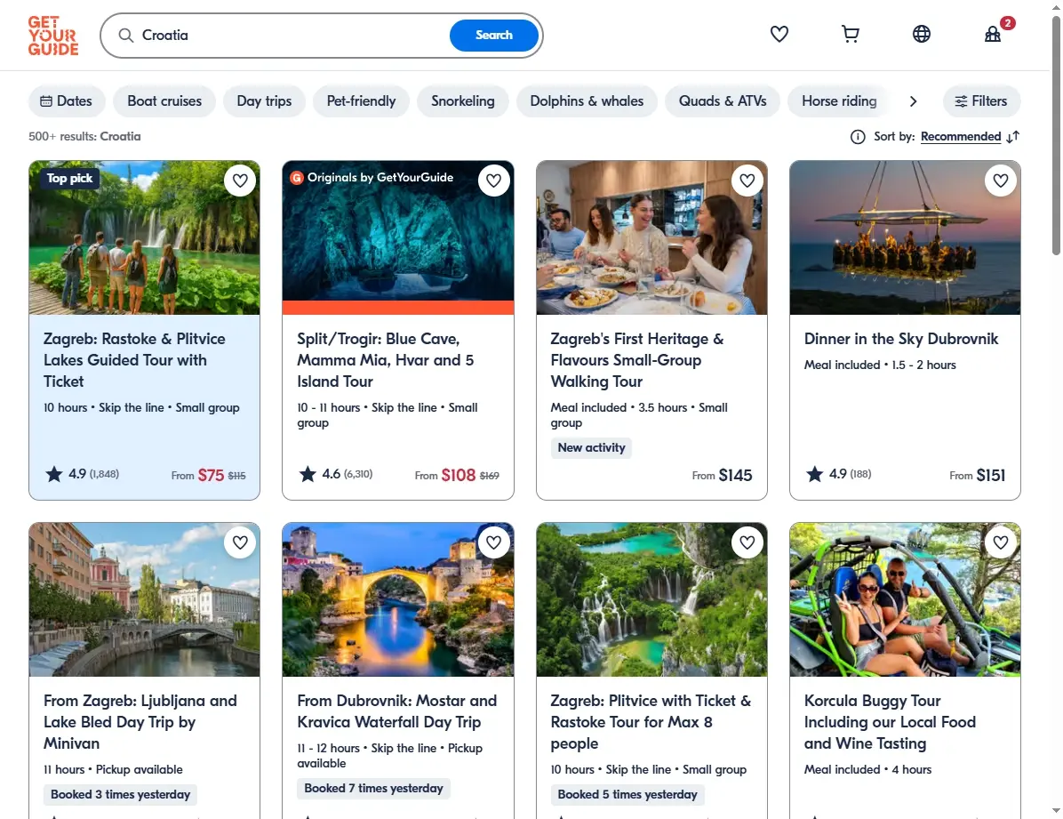Open the dinner table group photo
Viewport: 1063px width, 819px height.
651,237
